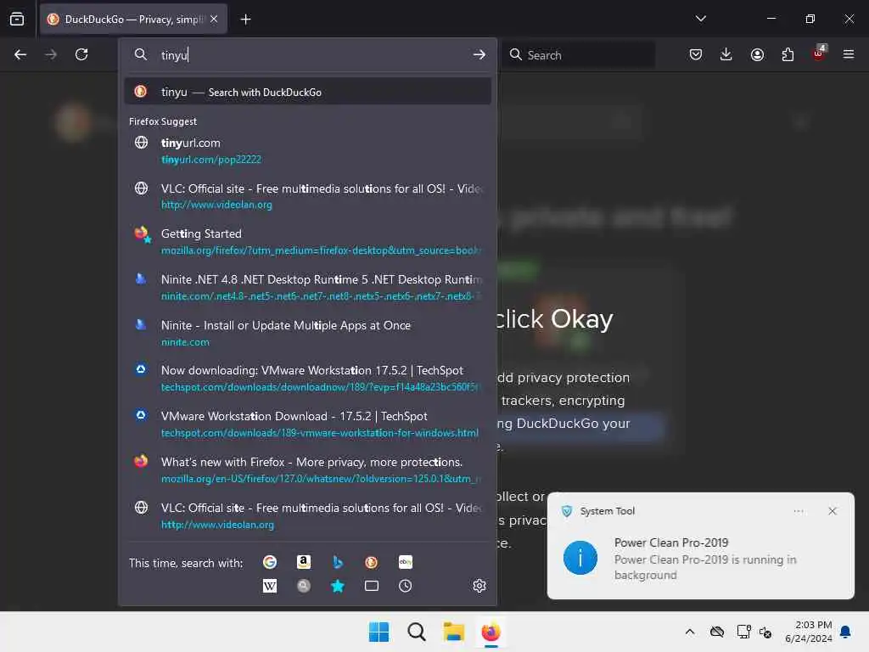
Task: Select 'tinyu — Search with DuckDuckGo' suggestion
Action: (308, 92)
